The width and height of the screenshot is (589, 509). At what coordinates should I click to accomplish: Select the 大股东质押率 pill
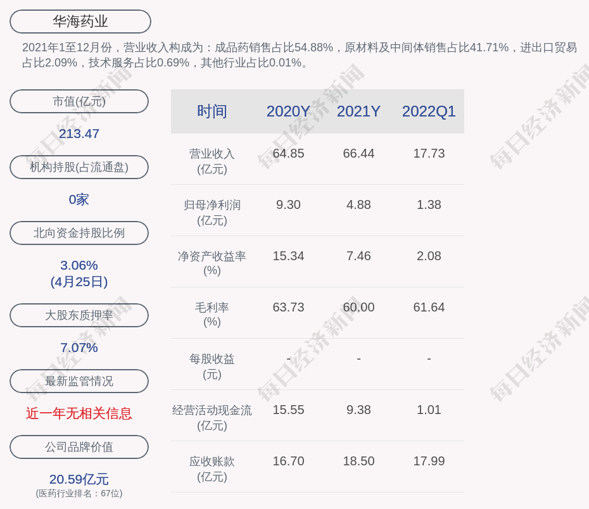click(79, 315)
